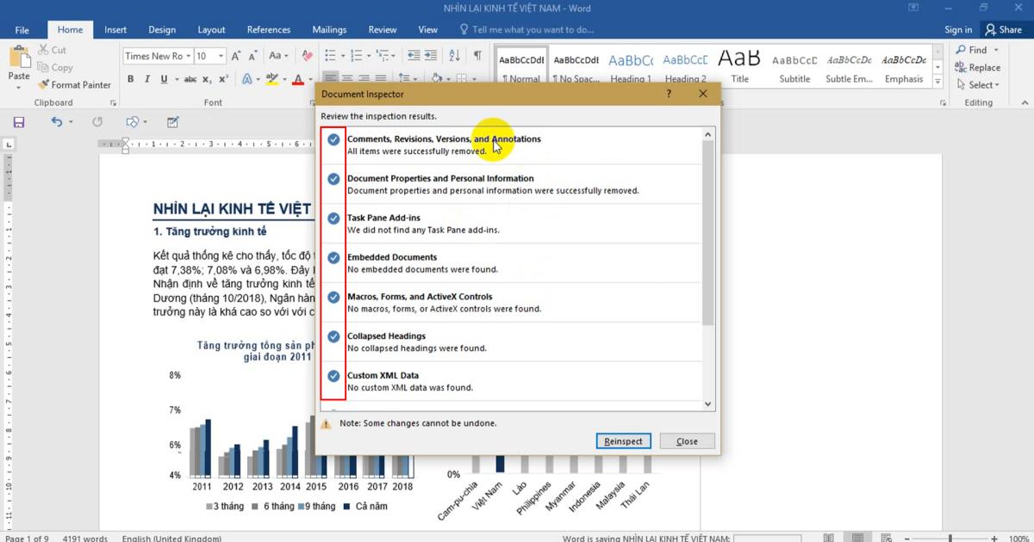
Task: Click the Document Inspector scrollbar down arrow
Action: coord(707,403)
